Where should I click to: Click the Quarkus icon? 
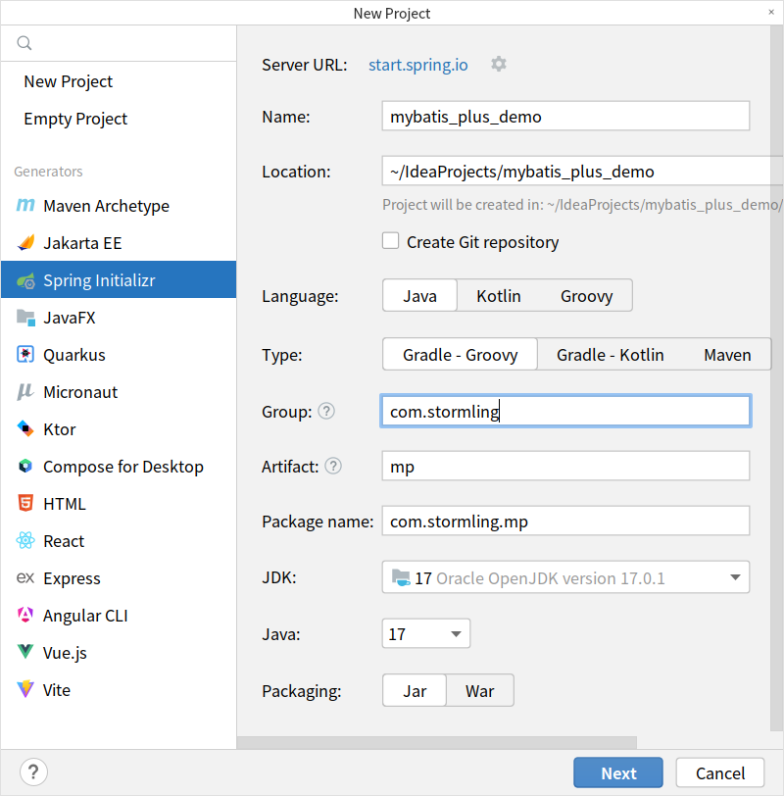25,354
